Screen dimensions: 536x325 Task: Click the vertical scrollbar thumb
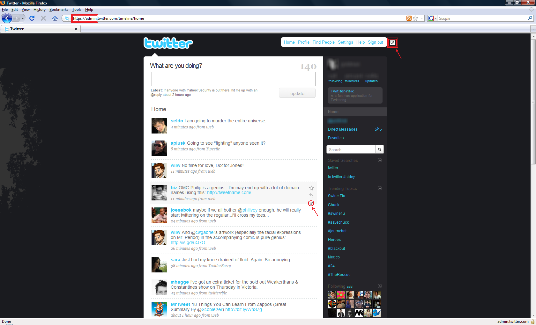pyautogui.click(x=533, y=102)
